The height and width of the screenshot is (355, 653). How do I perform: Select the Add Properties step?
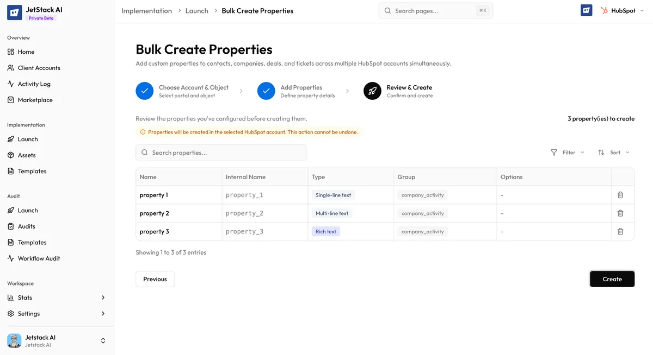(266, 91)
